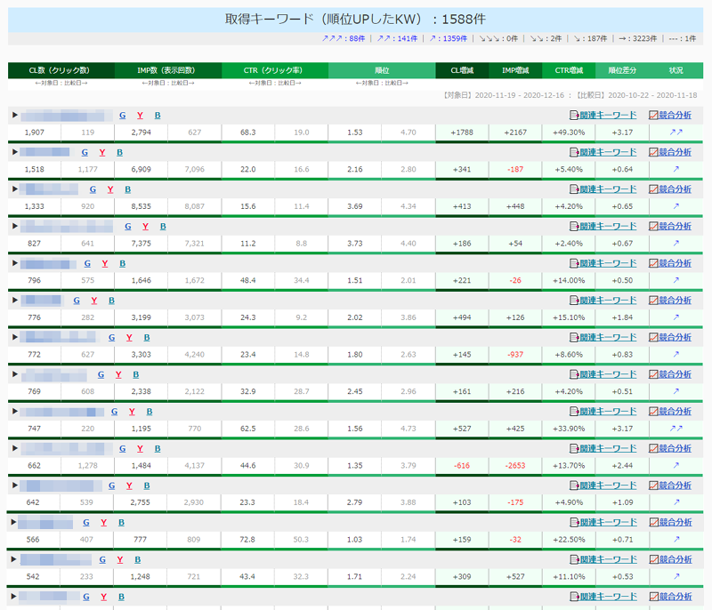Click the double up-arrow status in the first row
Screen dimensions: 712x610
[x=676, y=132]
